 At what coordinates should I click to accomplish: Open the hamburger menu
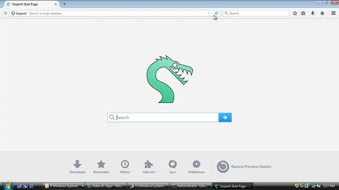pos(333,13)
